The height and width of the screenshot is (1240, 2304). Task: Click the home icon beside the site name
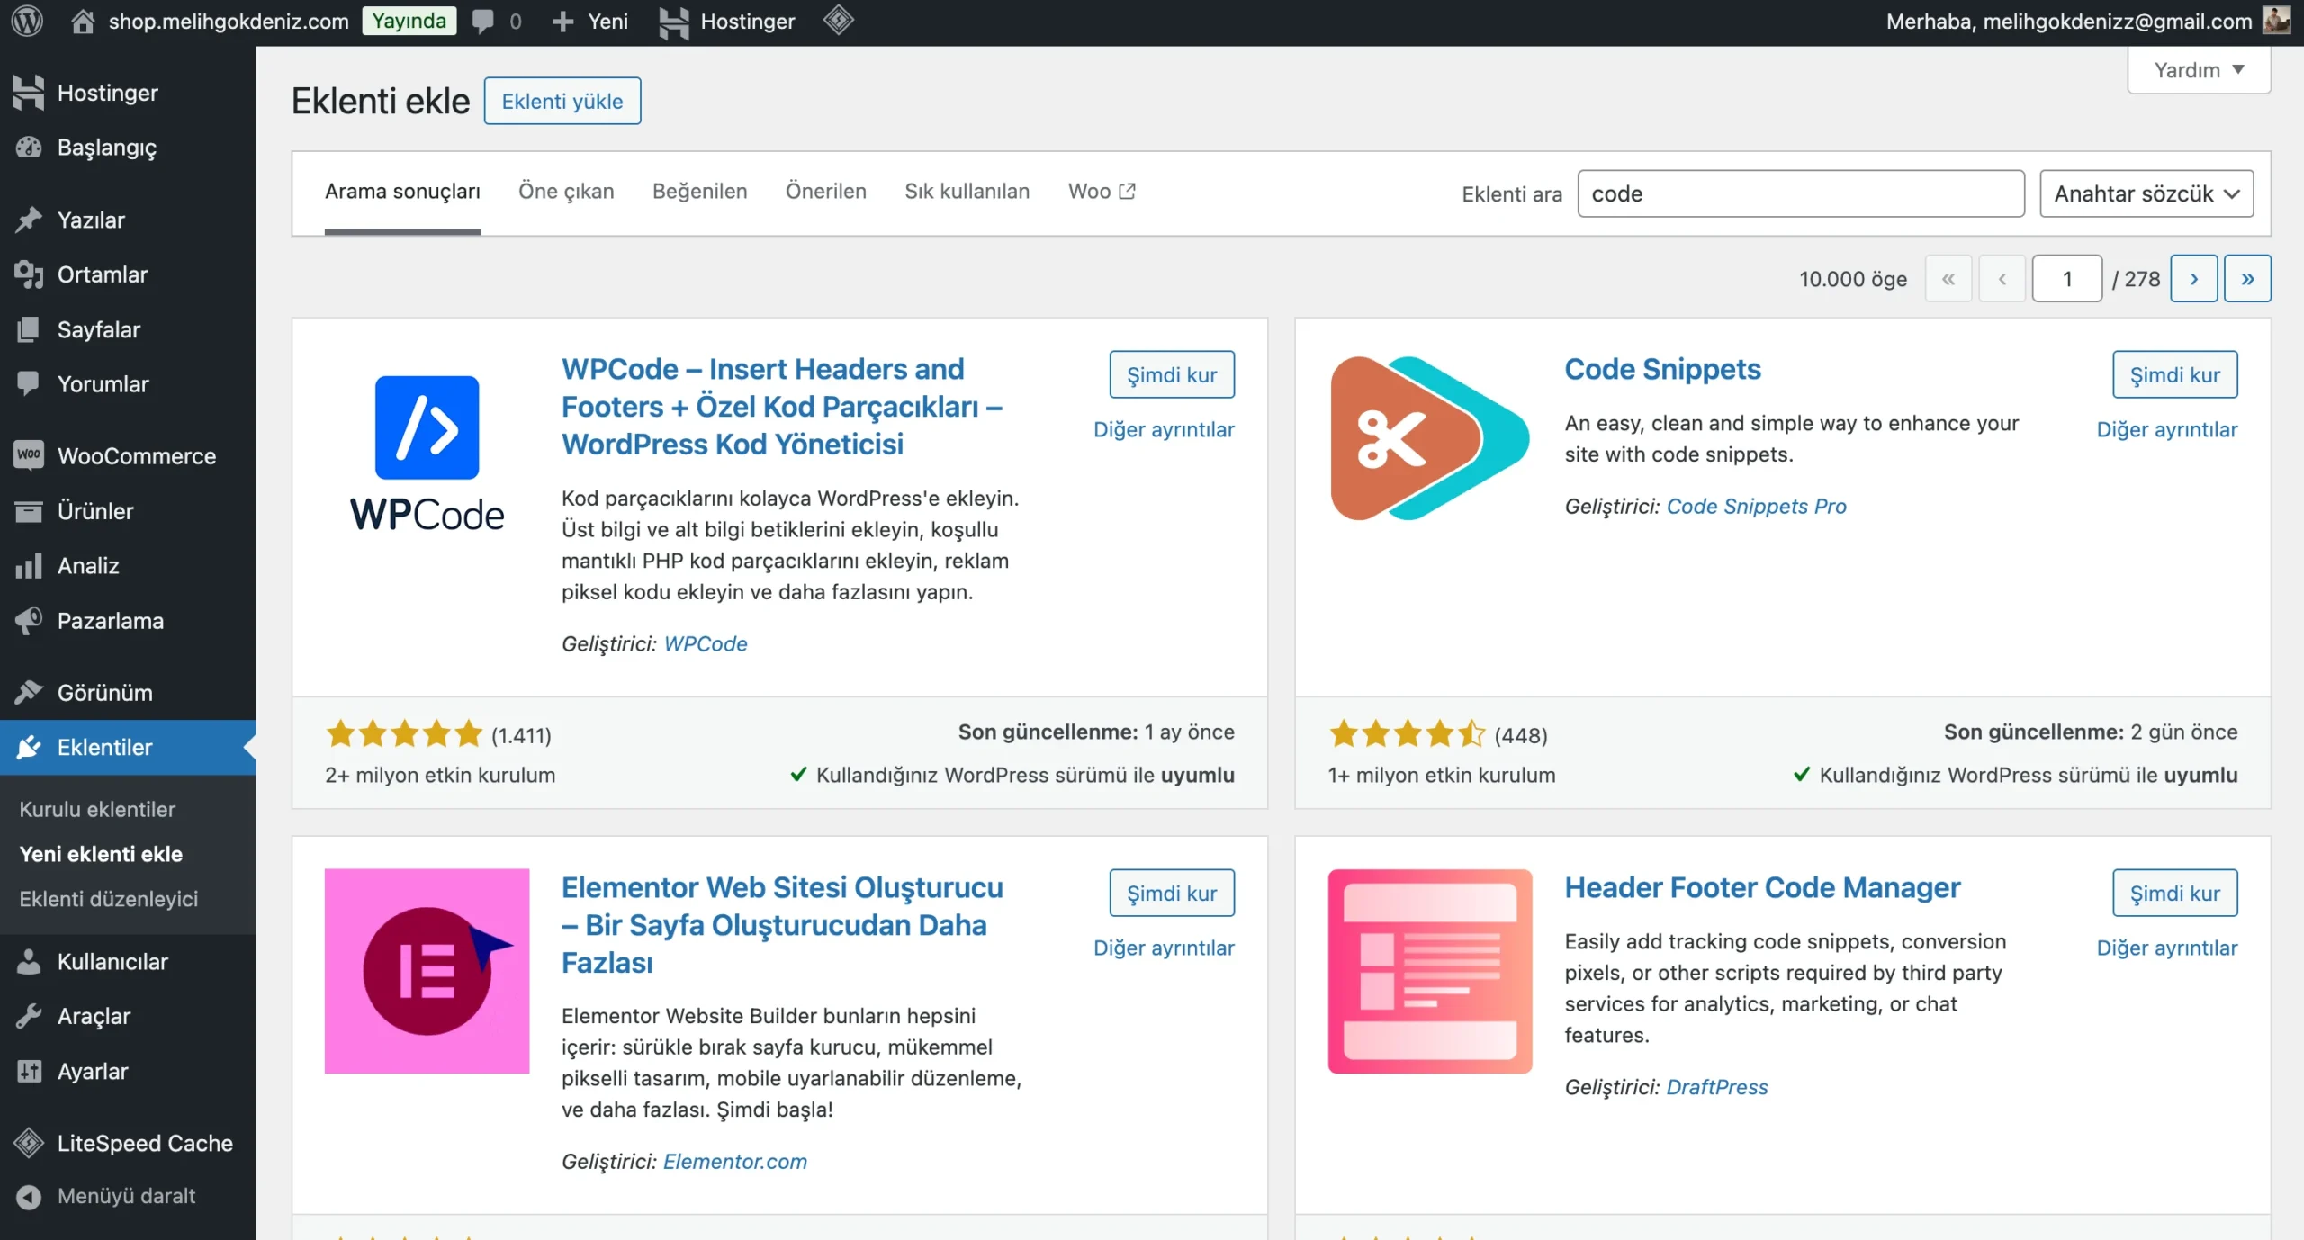click(83, 21)
